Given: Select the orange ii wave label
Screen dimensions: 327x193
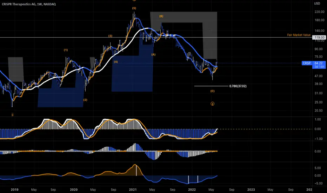Looking at the screenshot, I should pos(13,115).
